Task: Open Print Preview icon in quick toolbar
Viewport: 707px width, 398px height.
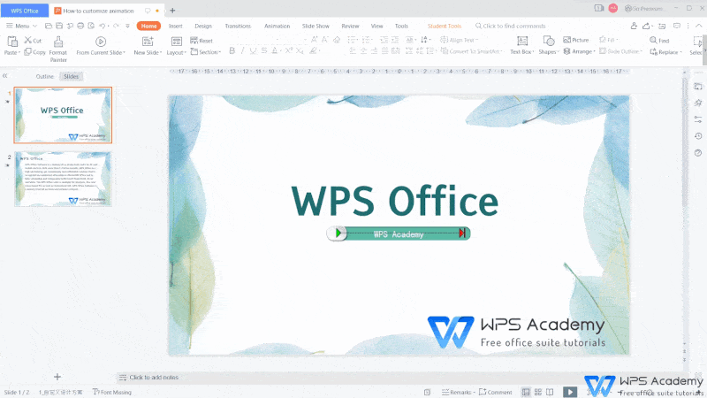Action: [91, 26]
